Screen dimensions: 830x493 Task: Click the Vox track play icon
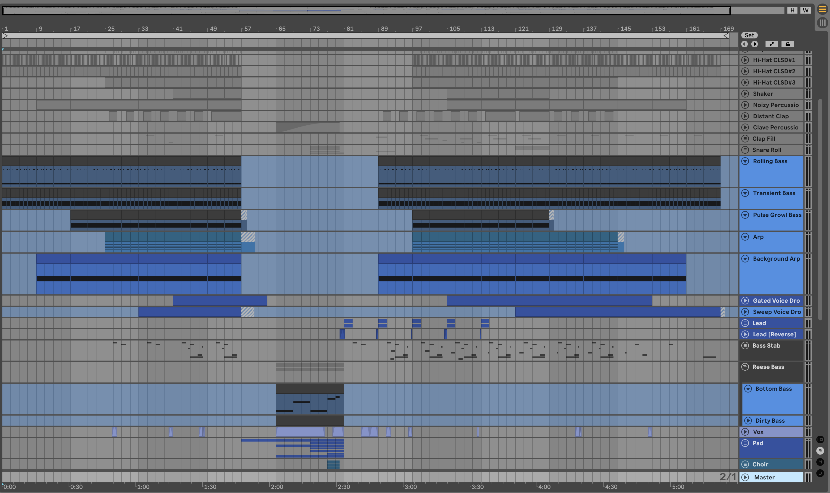tap(745, 432)
